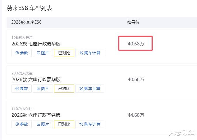
Task: Toggle 已对比 for 七座行政豪华版
Action: pyautogui.click(x=64, y=53)
